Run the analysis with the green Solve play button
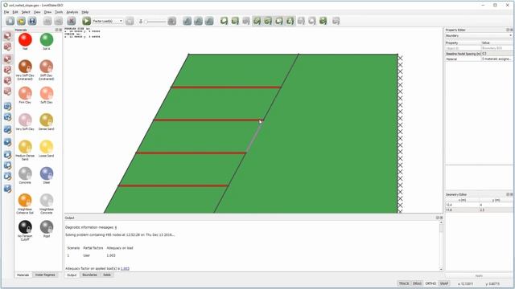Image resolution: width=515 pixels, height=289 pixels. [86, 21]
